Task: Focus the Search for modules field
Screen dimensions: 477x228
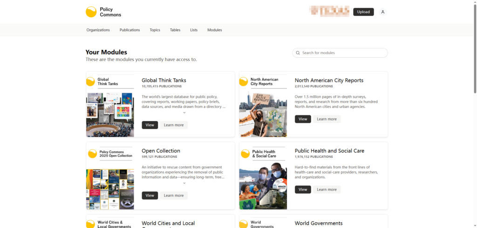Action: tap(342, 53)
